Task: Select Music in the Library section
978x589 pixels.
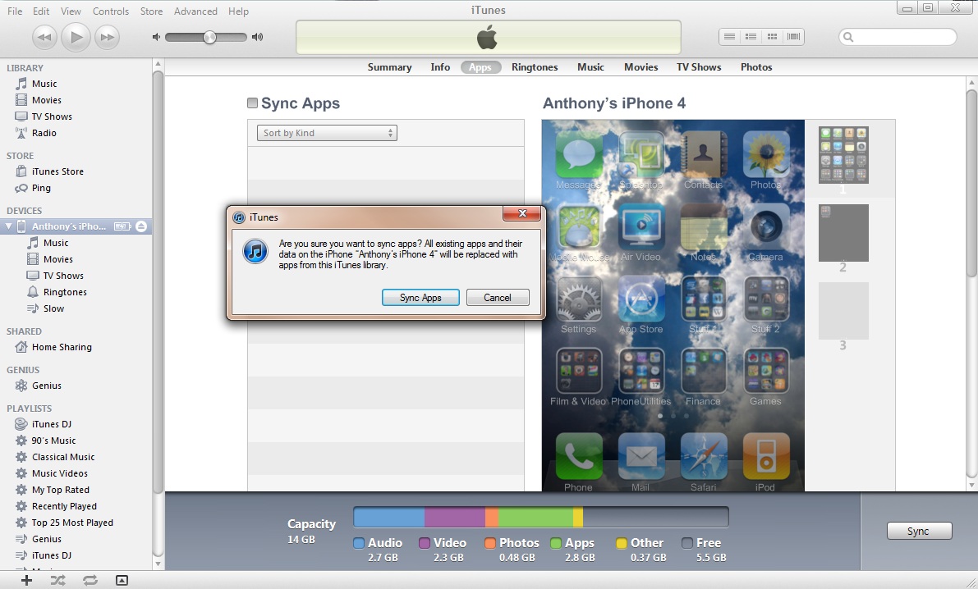Action: [44, 84]
